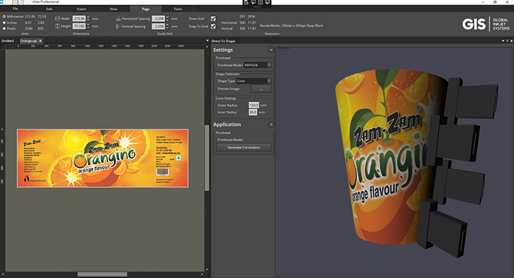Click the canvas scroll-right arrow
The width and height of the screenshot is (514, 278).
pos(202,274)
